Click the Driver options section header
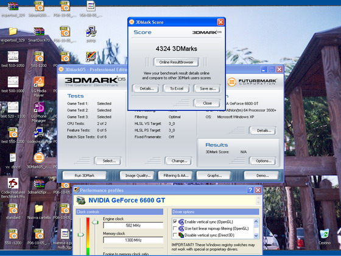This screenshot has height=256, width=341. point(216,212)
